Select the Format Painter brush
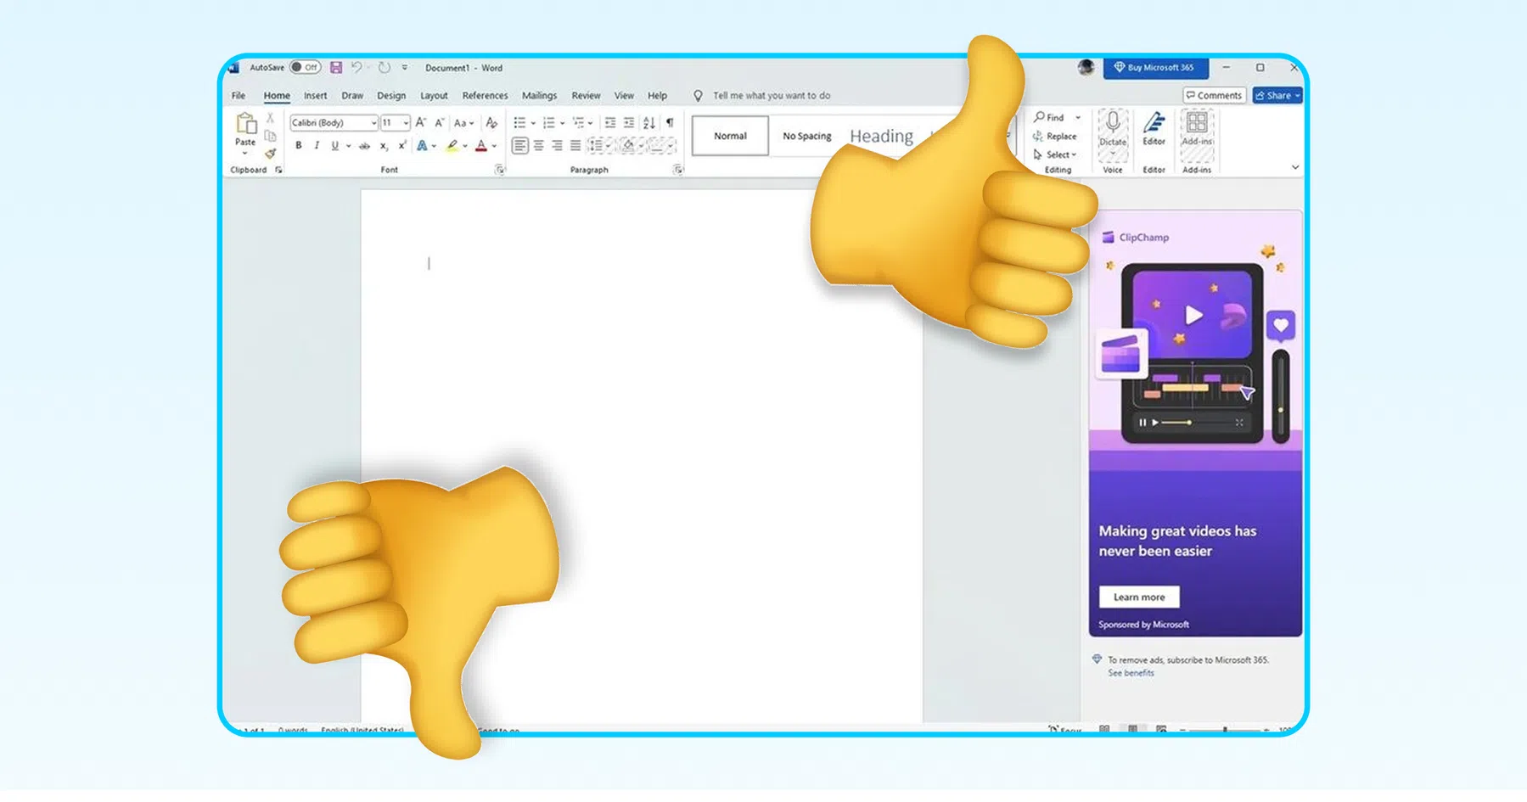 (x=270, y=154)
